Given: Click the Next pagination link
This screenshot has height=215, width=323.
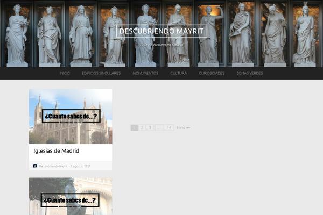Looking at the screenshot, I should pos(184,128).
